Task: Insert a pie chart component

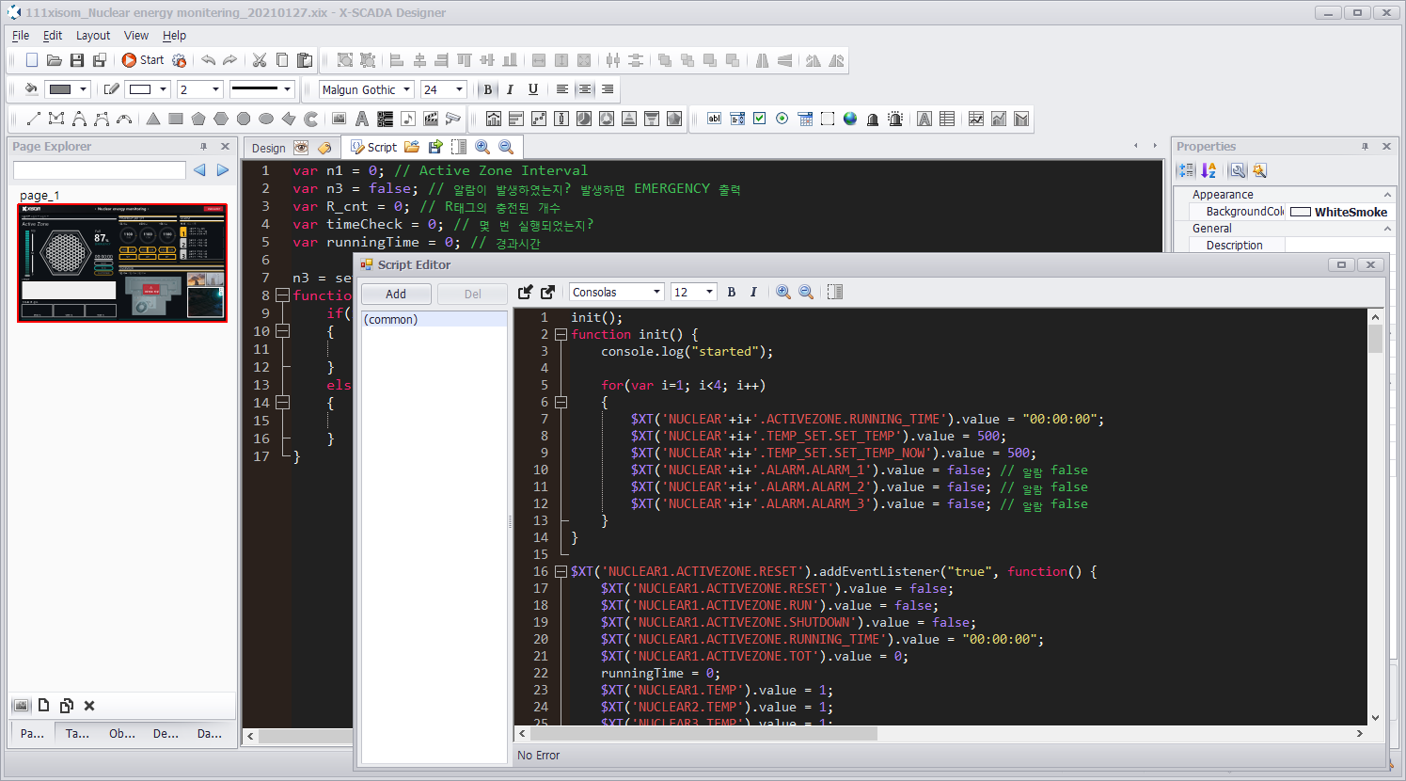Action: pyautogui.click(x=584, y=119)
